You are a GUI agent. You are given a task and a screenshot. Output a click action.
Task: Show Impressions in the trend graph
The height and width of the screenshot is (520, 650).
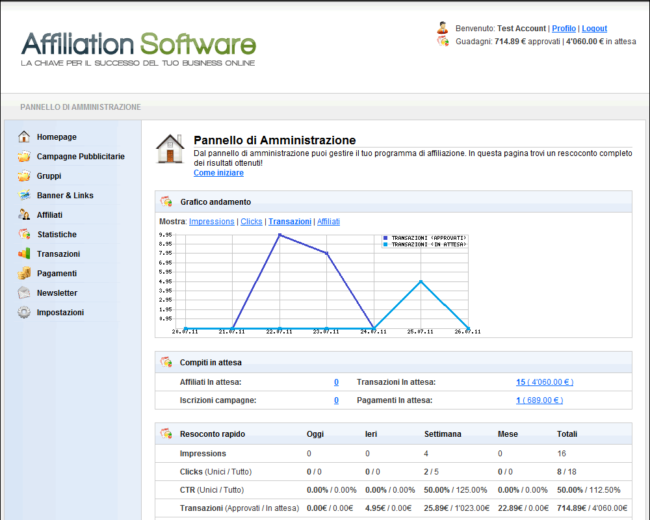click(x=211, y=222)
